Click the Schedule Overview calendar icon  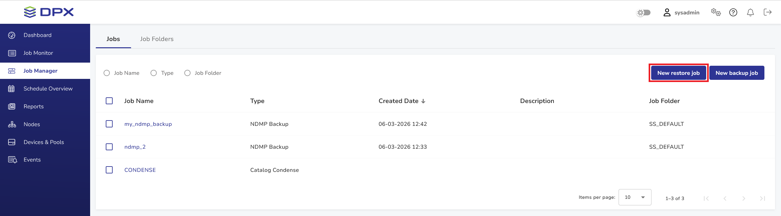(x=12, y=89)
